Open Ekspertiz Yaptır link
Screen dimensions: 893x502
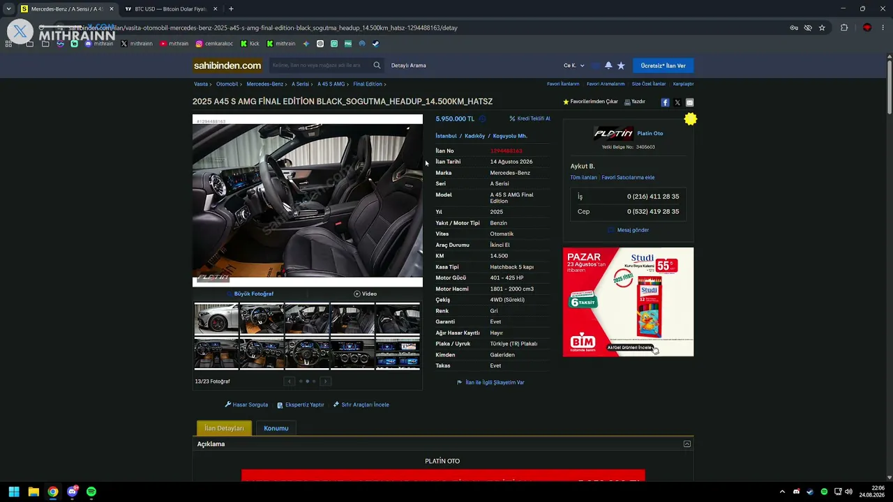pyautogui.click(x=301, y=404)
